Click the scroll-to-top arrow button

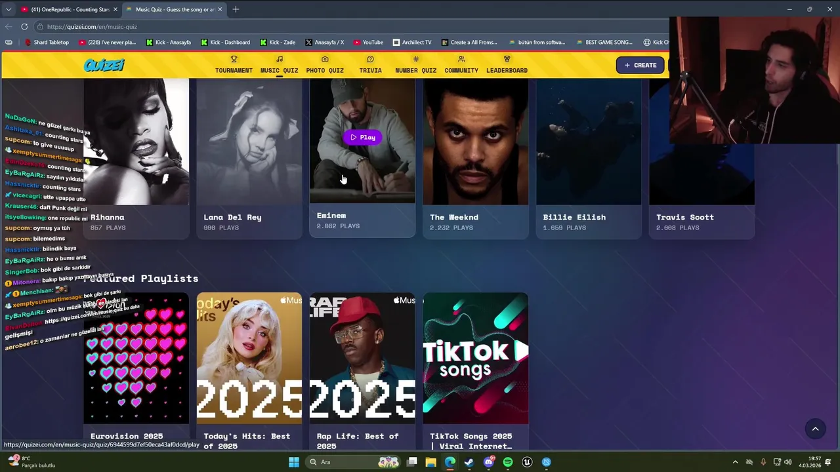click(815, 429)
